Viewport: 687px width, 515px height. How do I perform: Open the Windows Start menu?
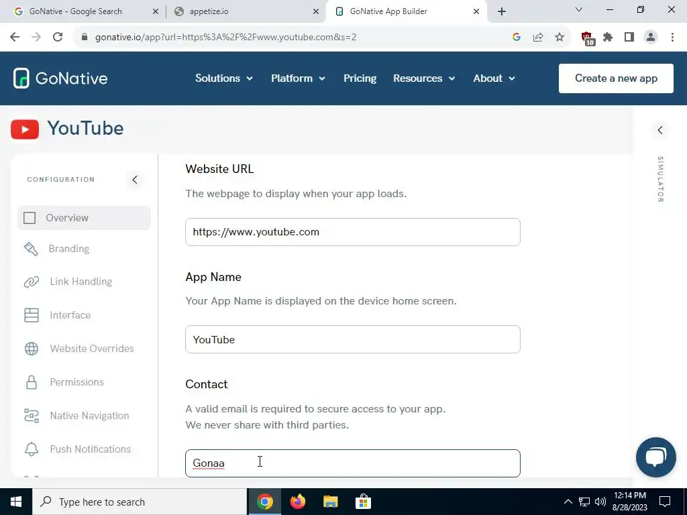16,502
